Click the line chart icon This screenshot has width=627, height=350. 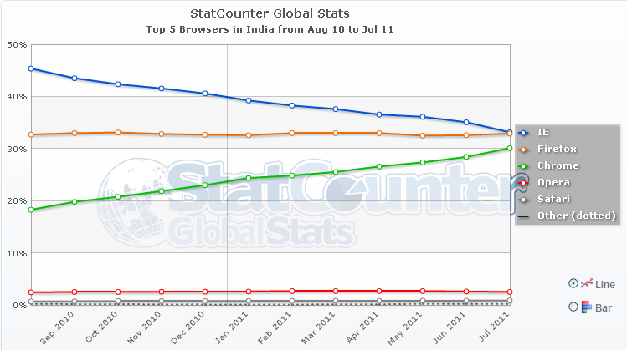pos(587,284)
